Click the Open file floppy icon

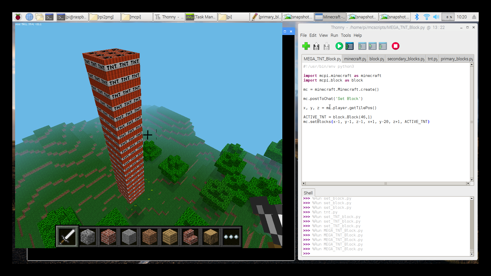click(x=316, y=46)
